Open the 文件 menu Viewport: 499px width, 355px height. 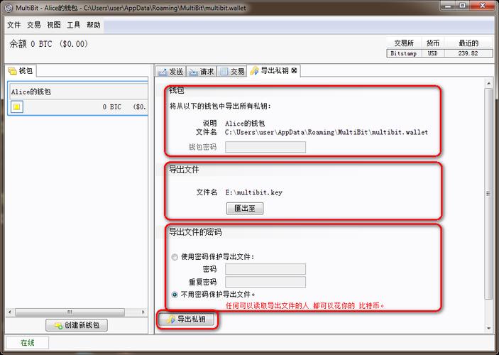pyautogui.click(x=14, y=25)
